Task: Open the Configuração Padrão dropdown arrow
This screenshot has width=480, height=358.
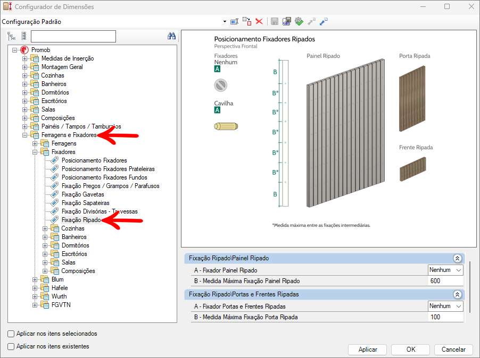Action: click(x=225, y=22)
